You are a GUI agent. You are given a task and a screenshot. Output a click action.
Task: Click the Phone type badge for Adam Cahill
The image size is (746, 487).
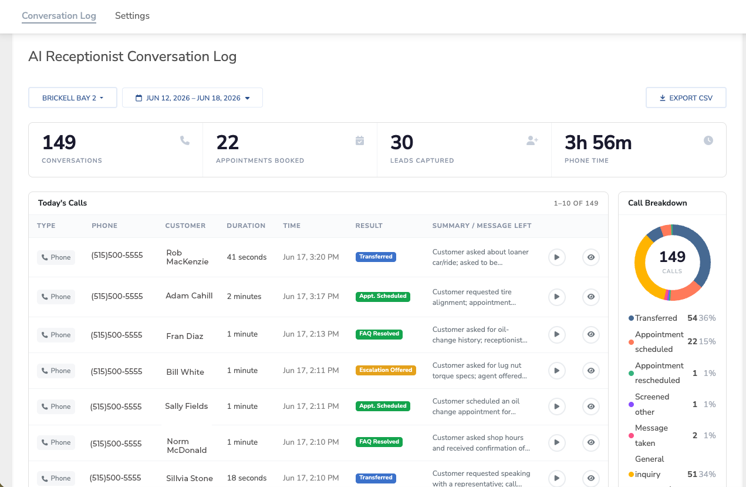tap(56, 297)
